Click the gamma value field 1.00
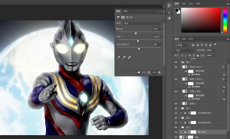Screen dimensions: 230x139 coord(157,44)
